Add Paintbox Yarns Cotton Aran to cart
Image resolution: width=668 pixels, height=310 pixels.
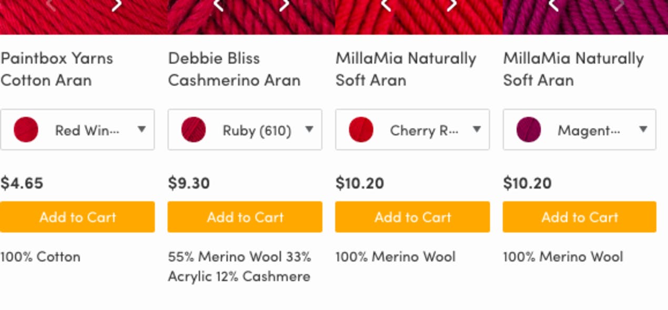(x=77, y=217)
